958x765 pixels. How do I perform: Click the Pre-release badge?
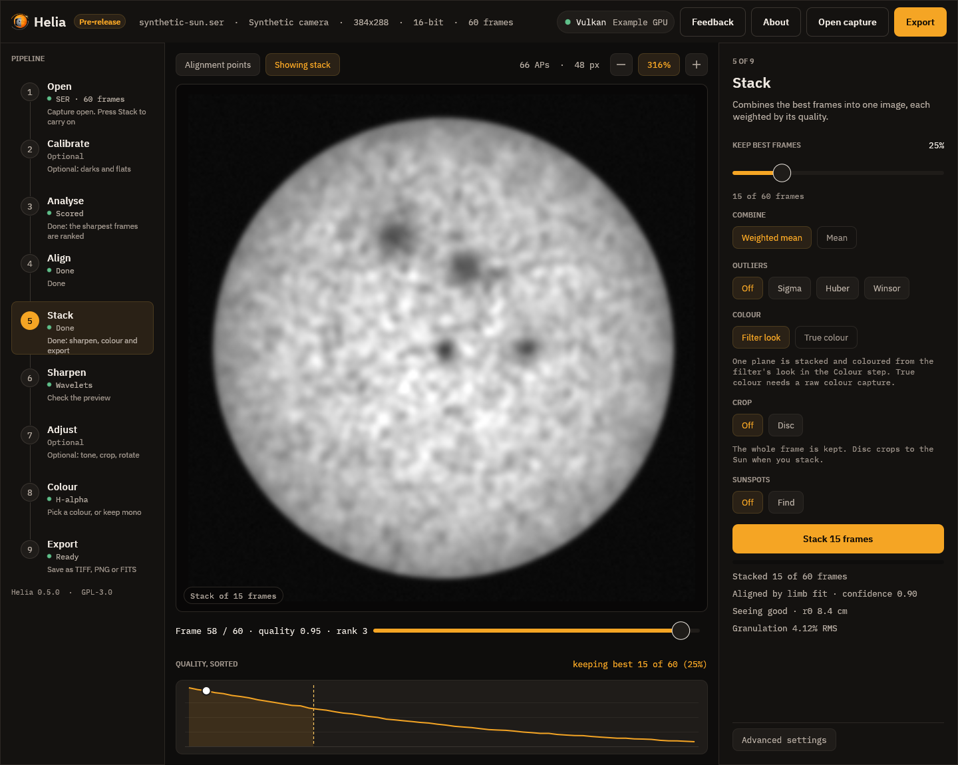tap(100, 22)
